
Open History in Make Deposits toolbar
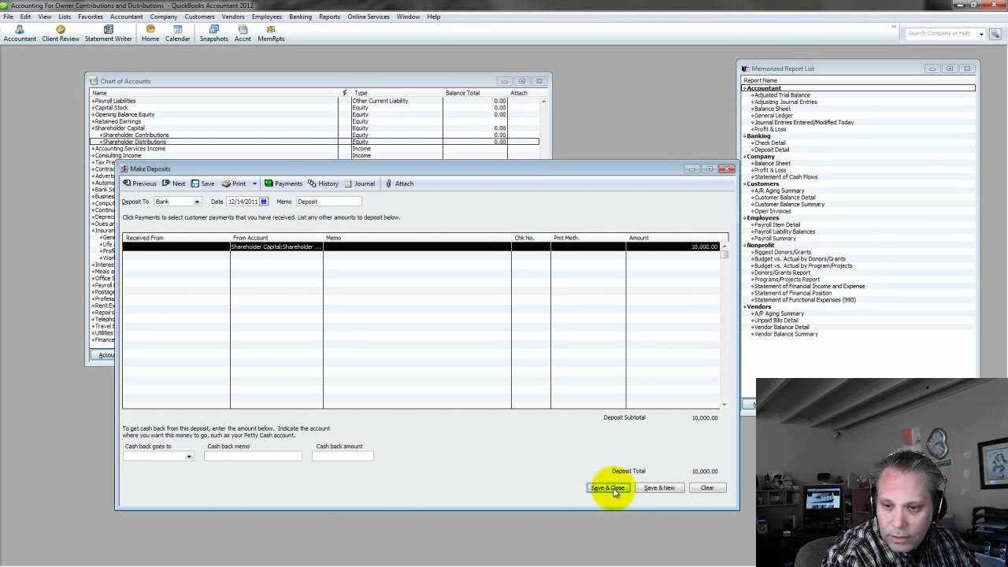click(x=323, y=183)
